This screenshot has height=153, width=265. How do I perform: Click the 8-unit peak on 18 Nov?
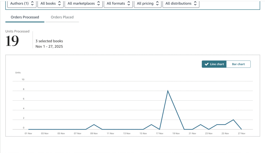click(168, 91)
